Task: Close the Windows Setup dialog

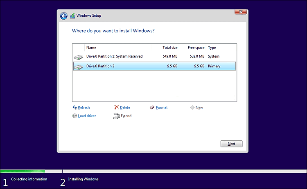Action: pyautogui.click(x=241, y=12)
